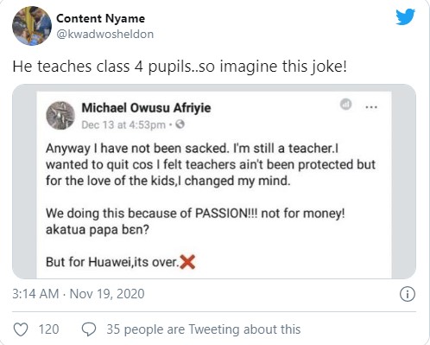Open the 3:14 AM · Nov 19, 2020 timestamp
Viewport: 430px width, 345px height.
coord(79,294)
